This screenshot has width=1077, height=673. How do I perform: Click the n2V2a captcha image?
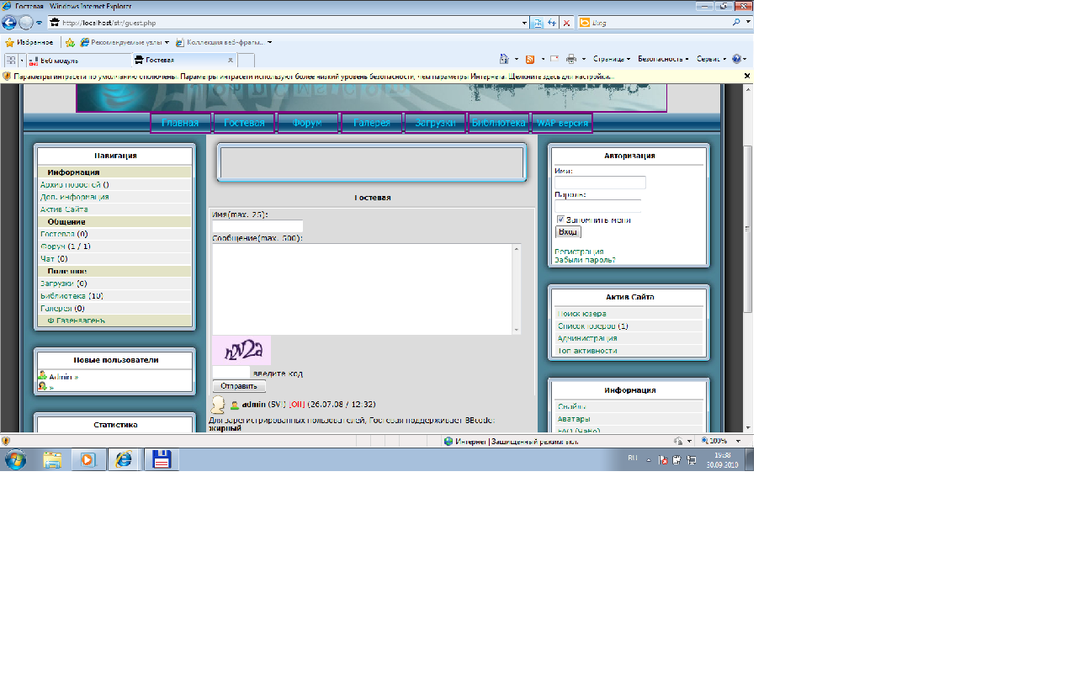241,351
